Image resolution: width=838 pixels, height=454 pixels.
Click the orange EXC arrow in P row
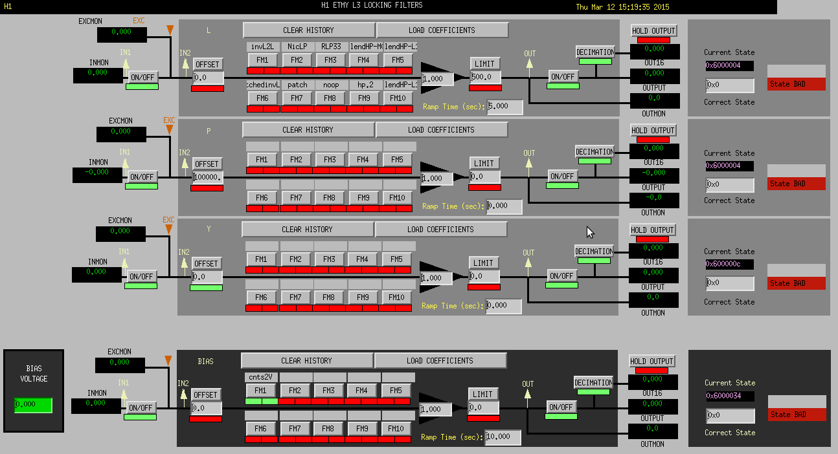(170, 129)
